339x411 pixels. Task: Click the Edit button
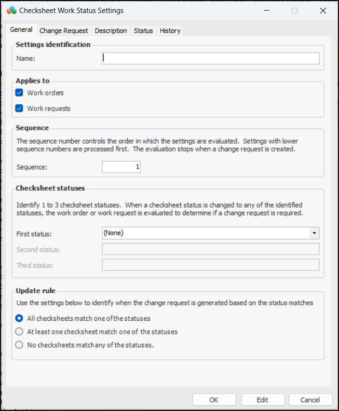(x=262, y=400)
